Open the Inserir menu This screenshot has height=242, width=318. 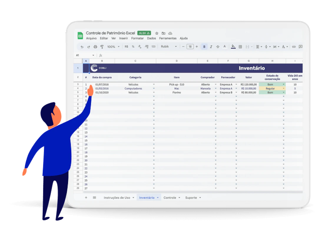tap(123, 38)
